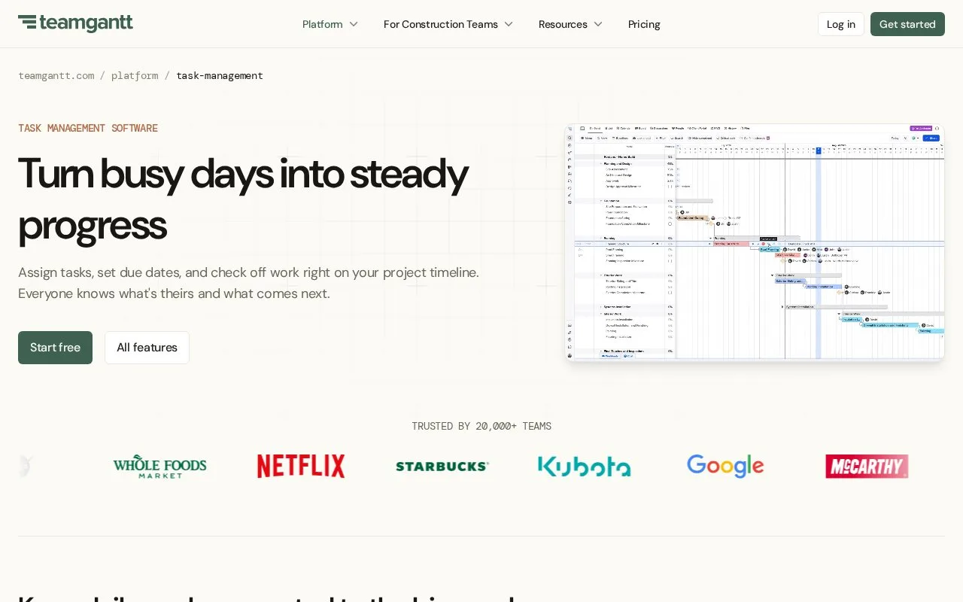Click the Kubota logo
Image resolution: width=963 pixels, height=602 pixels.
[x=584, y=467]
